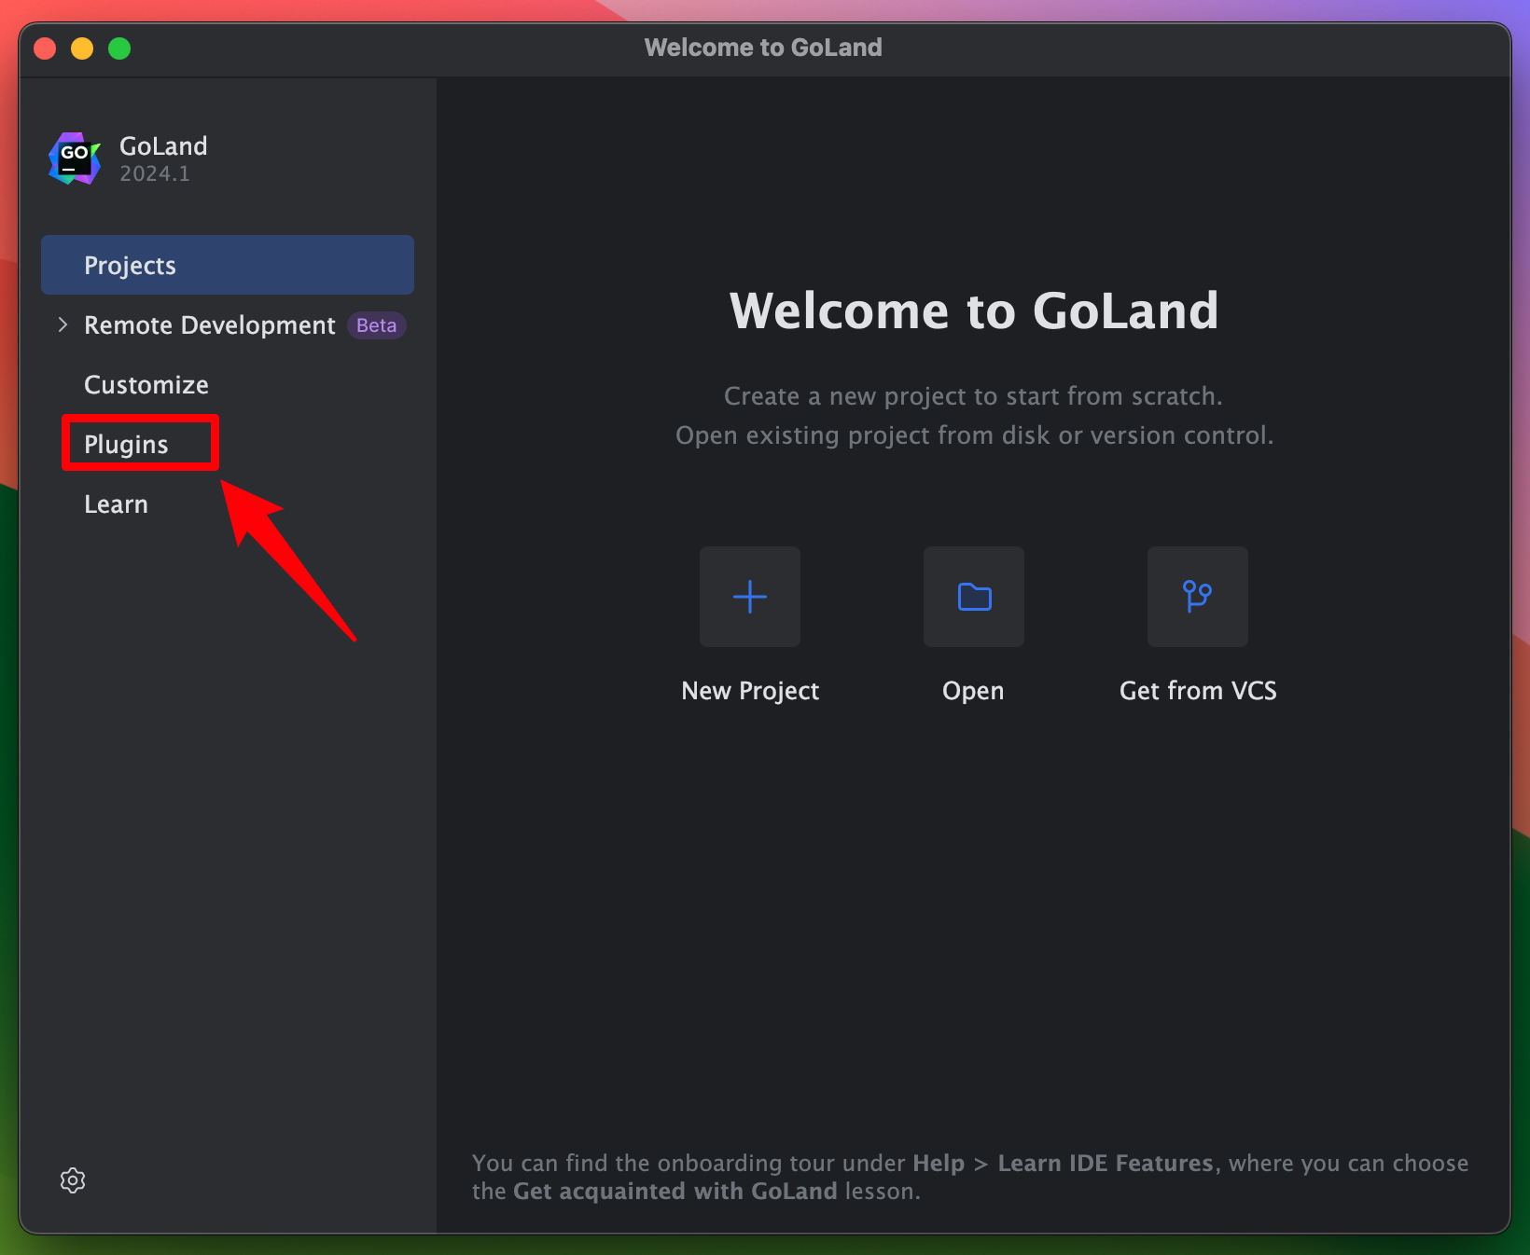Click the New Project plus icon

(x=750, y=597)
